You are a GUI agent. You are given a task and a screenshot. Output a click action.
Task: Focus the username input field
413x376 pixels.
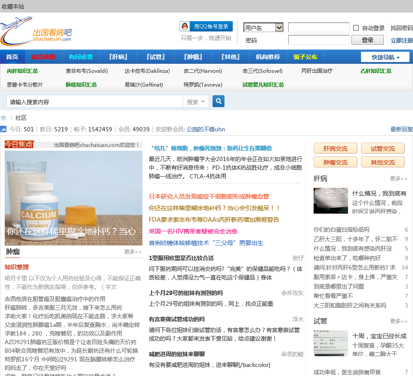[x=319, y=28]
